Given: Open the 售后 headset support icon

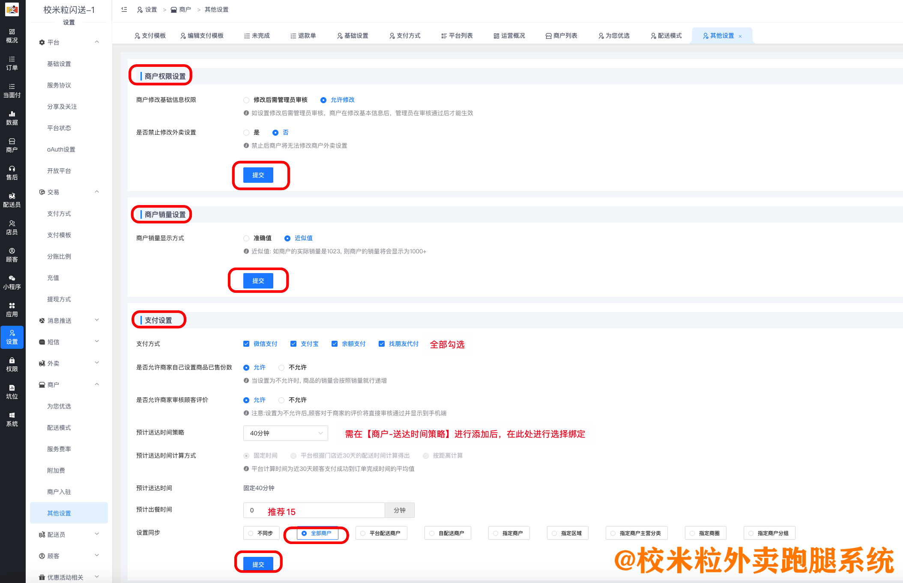Looking at the screenshot, I should click(12, 173).
